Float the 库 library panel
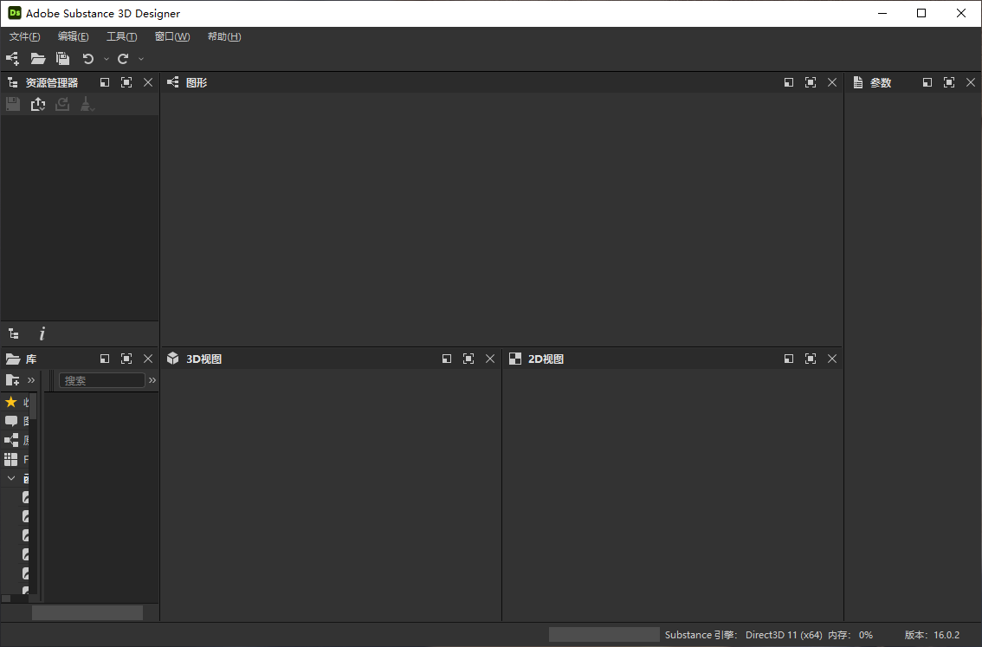 (105, 359)
